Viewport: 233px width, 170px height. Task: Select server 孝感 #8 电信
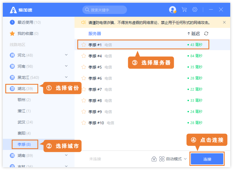tap(152, 101)
